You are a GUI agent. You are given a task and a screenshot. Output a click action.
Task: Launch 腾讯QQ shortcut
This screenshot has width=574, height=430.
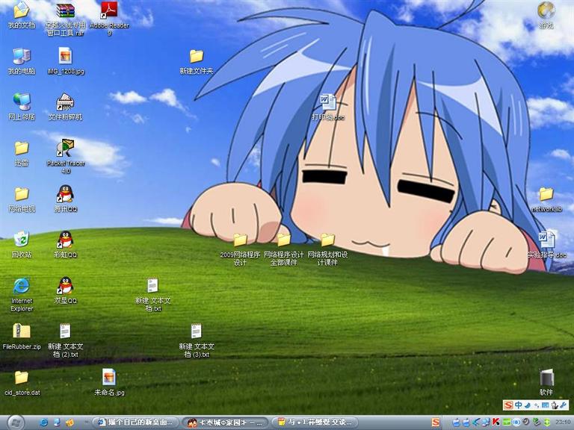(66, 199)
